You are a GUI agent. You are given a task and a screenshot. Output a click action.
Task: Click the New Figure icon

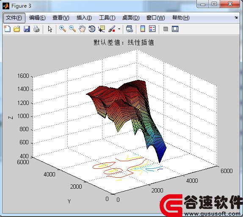tap(7, 29)
